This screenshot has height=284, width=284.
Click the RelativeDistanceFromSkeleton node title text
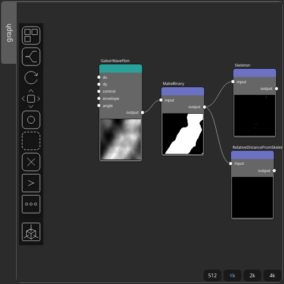coord(257,148)
